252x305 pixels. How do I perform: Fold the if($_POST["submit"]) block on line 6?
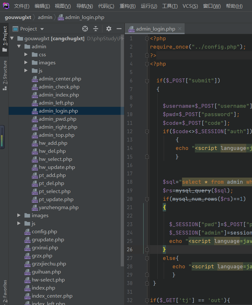click(147, 81)
